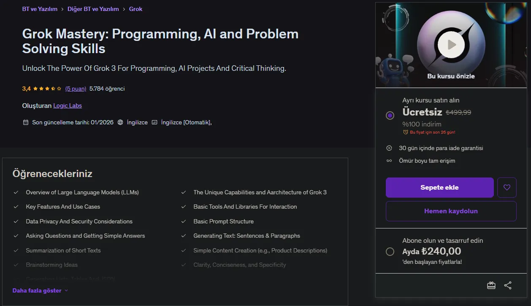Go to "Diğer BT ve Yazılım" breadcrumb
Image resolution: width=531 pixels, height=306 pixels.
tap(93, 9)
